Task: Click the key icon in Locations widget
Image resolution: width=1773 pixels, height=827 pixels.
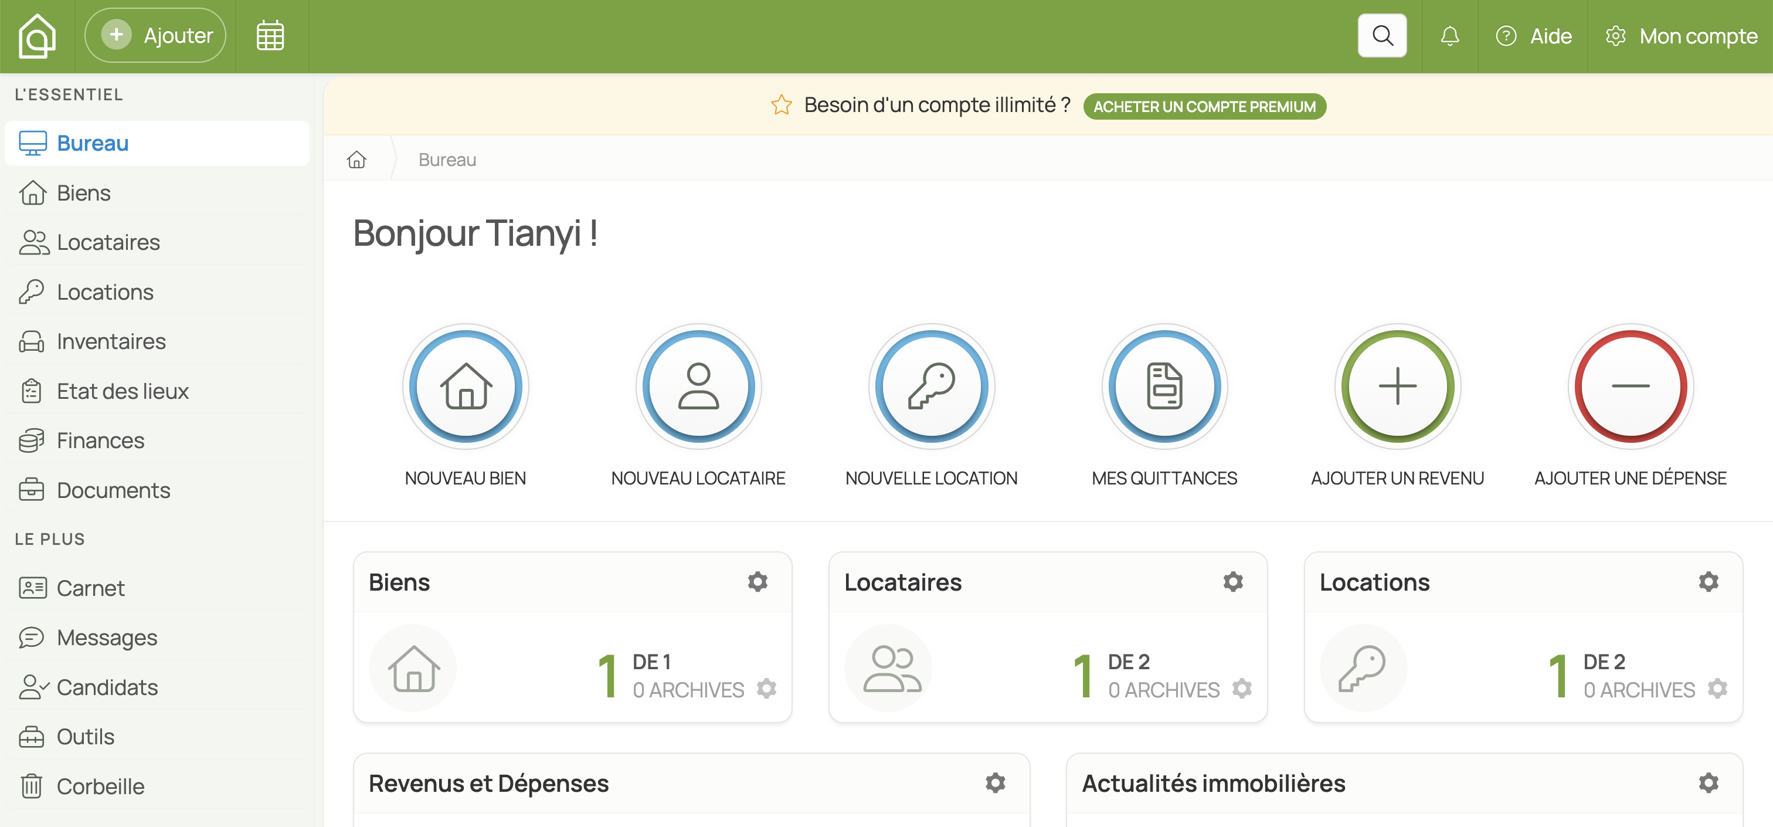Action: (1364, 668)
